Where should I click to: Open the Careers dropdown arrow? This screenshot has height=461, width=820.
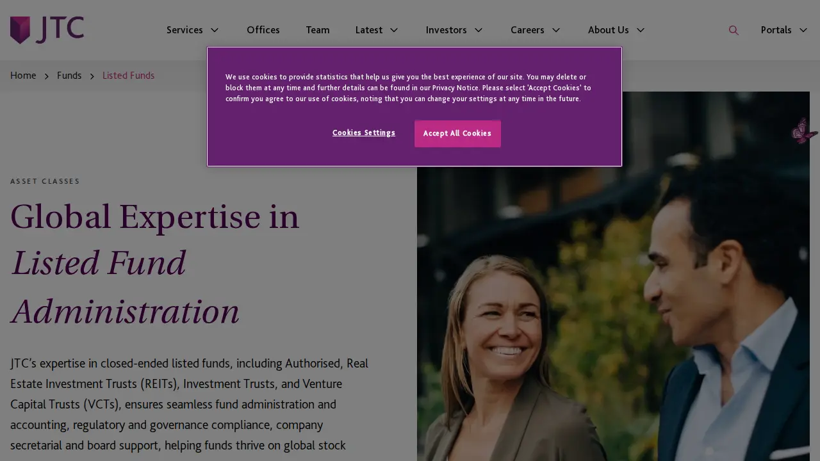click(556, 30)
